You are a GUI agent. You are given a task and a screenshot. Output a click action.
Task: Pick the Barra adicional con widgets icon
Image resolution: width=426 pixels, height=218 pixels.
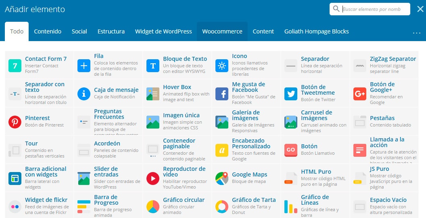click(15, 179)
